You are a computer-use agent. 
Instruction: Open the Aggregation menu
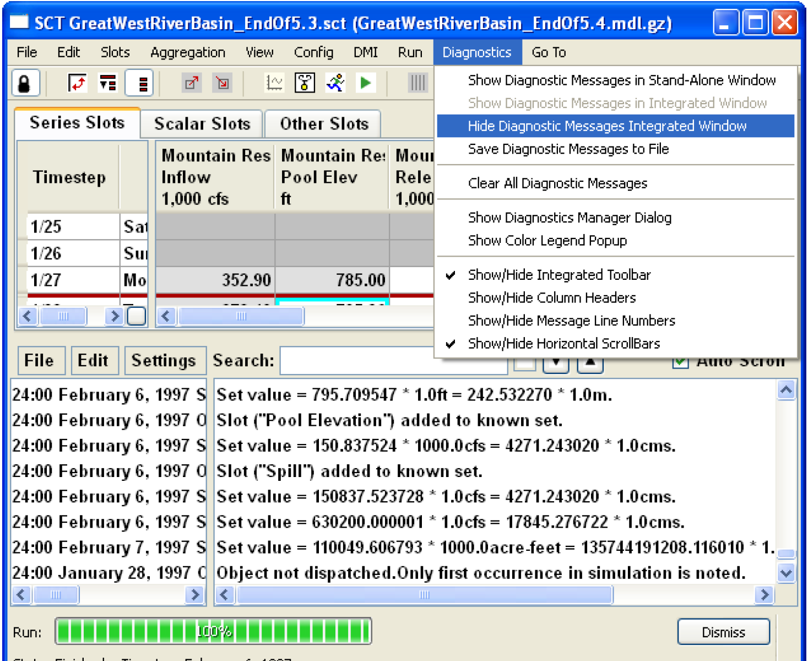[x=188, y=52]
